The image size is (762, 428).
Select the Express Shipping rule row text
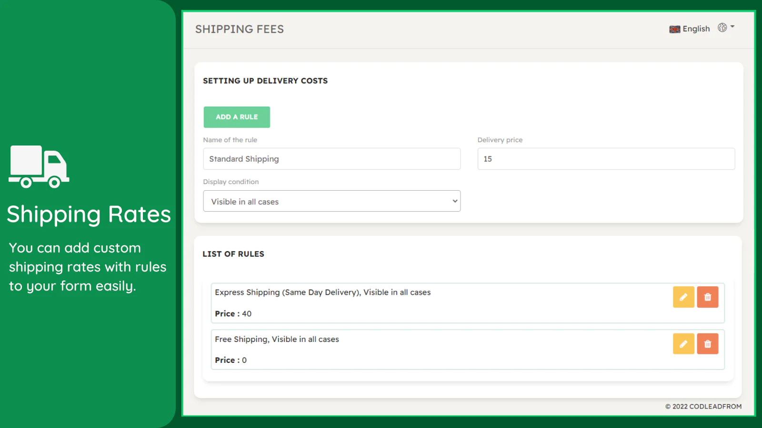[x=322, y=292]
